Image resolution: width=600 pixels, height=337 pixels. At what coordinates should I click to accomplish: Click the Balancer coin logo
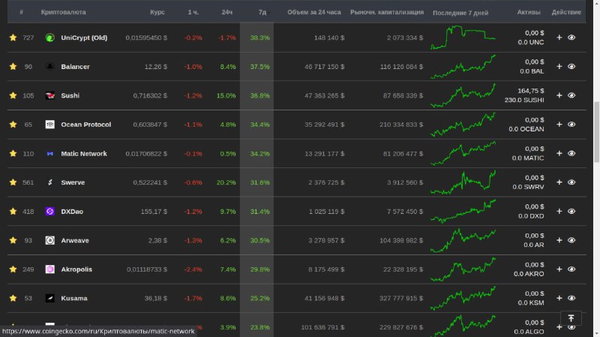49,67
